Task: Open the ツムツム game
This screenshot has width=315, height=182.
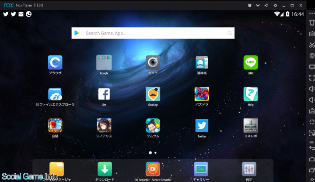Action: (153, 125)
